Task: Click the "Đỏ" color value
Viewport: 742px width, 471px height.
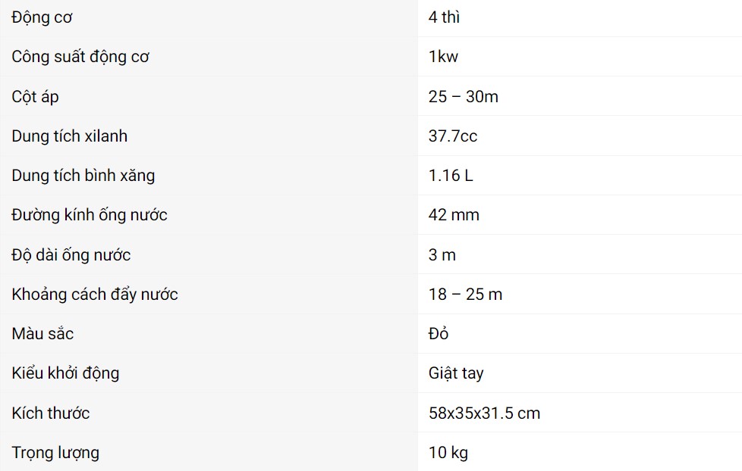Action: [439, 334]
